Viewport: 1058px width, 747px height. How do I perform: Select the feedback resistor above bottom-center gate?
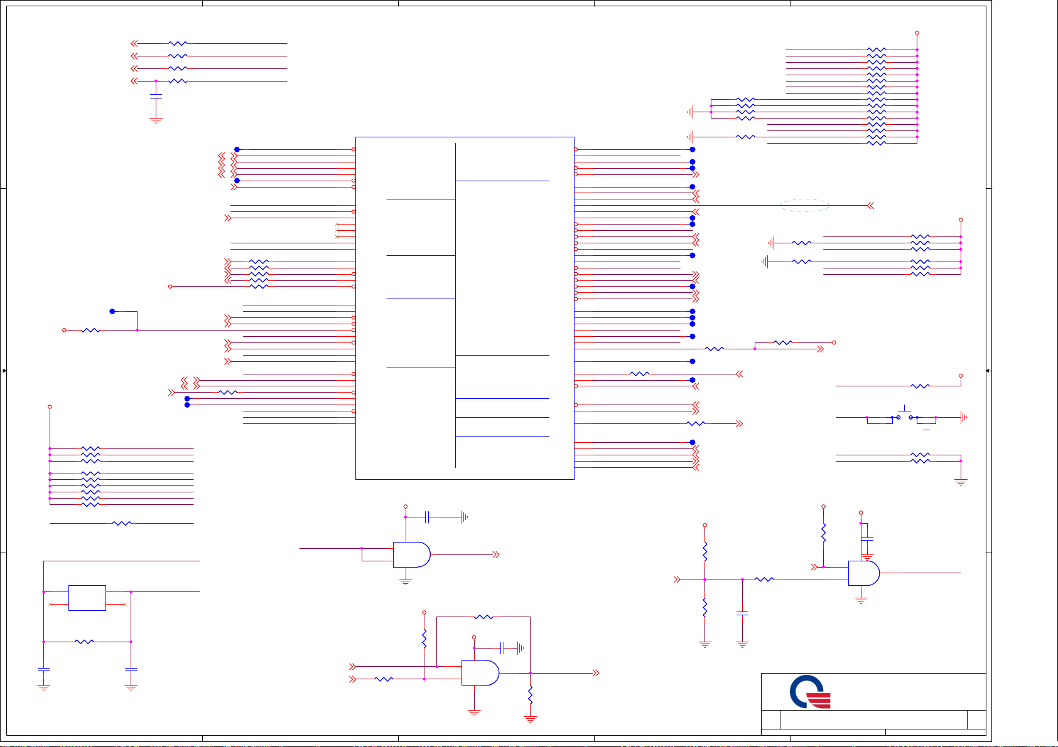point(483,617)
